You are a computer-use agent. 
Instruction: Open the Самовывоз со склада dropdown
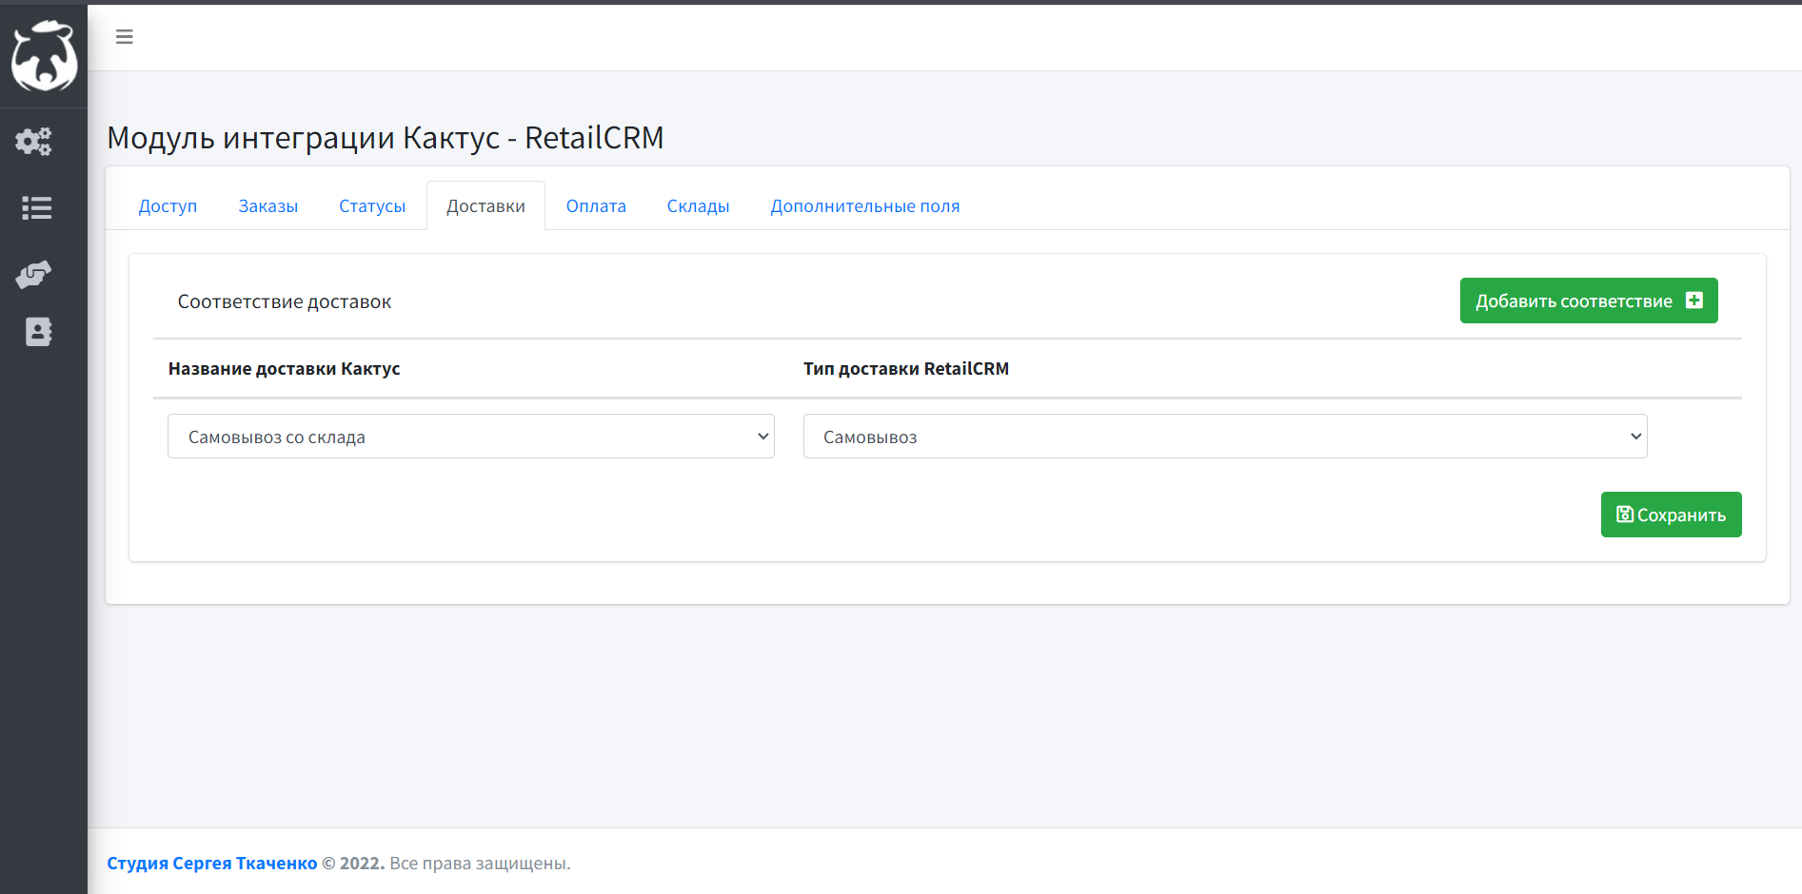[471, 437]
